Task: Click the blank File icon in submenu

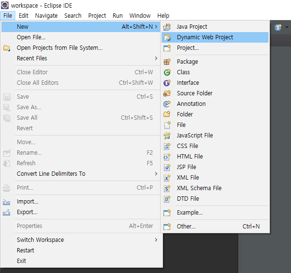Action: tap(167, 125)
